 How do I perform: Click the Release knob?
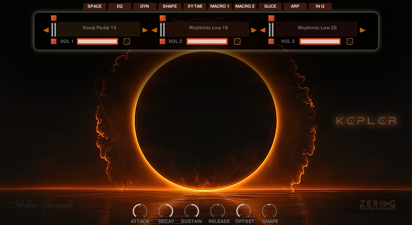(x=217, y=211)
